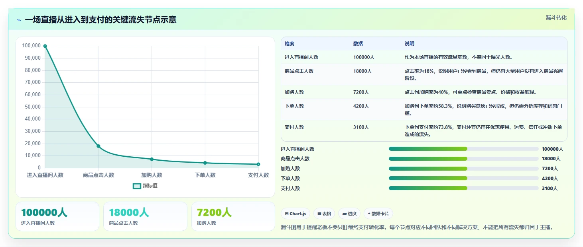Viewport: 583px width, 247px height.
Task: Click the 加购人数 progress bar
Action: (x=463, y=169)
